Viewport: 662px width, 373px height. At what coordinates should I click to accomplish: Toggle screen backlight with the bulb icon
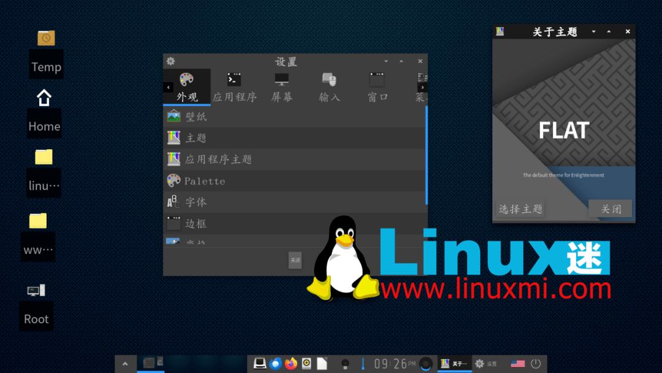pos(345,363)
